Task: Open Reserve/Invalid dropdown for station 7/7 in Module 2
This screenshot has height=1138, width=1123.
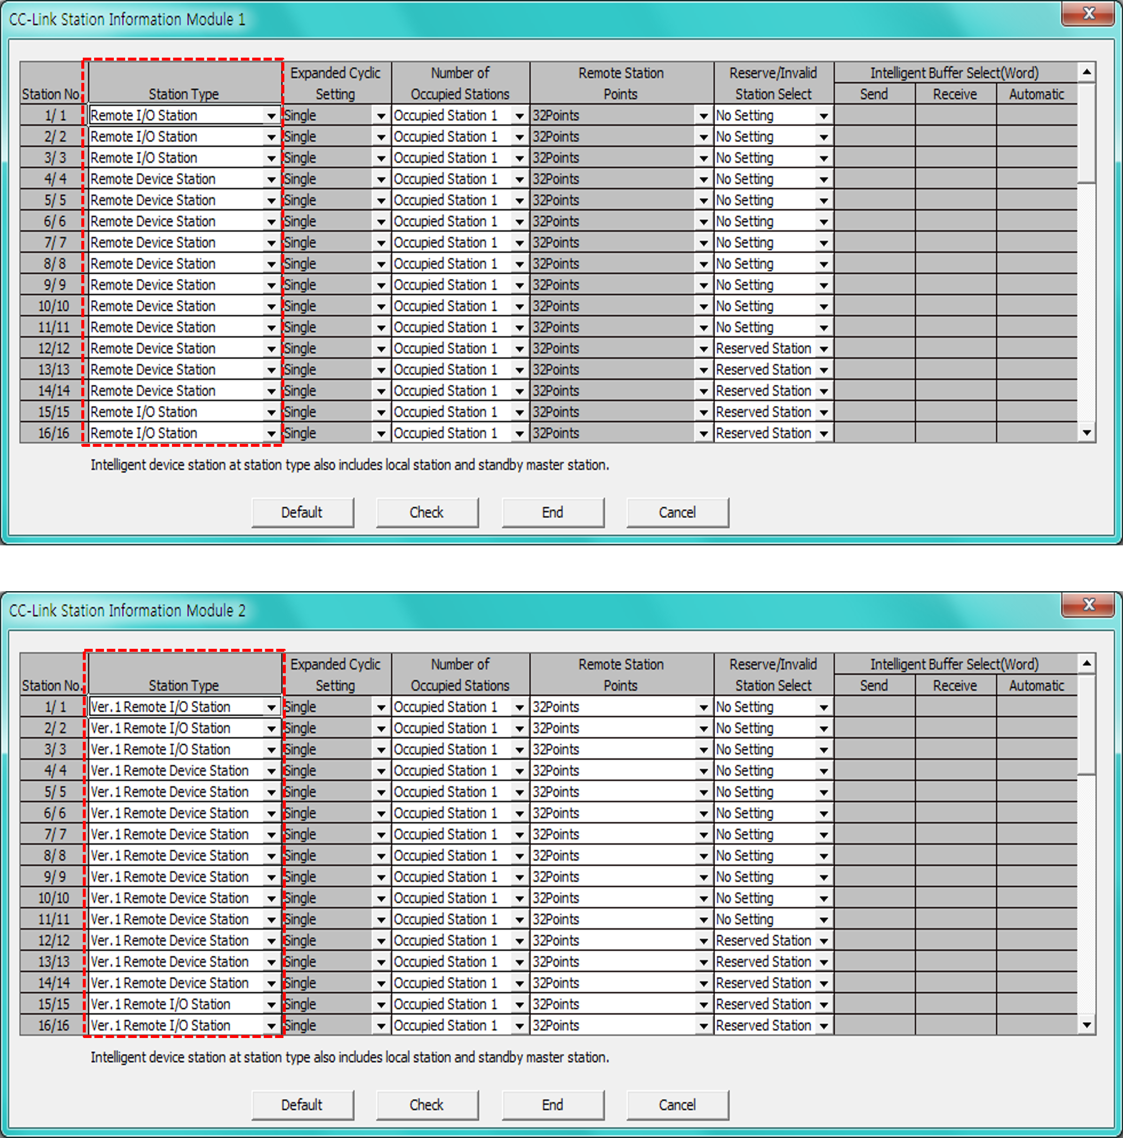Action: tap(824, 834)
